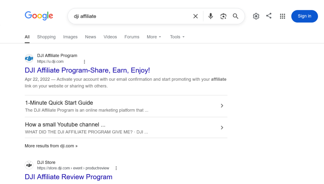Go to the Forums tab
Viewport: 324px width, 184px height.
(132, 37)
